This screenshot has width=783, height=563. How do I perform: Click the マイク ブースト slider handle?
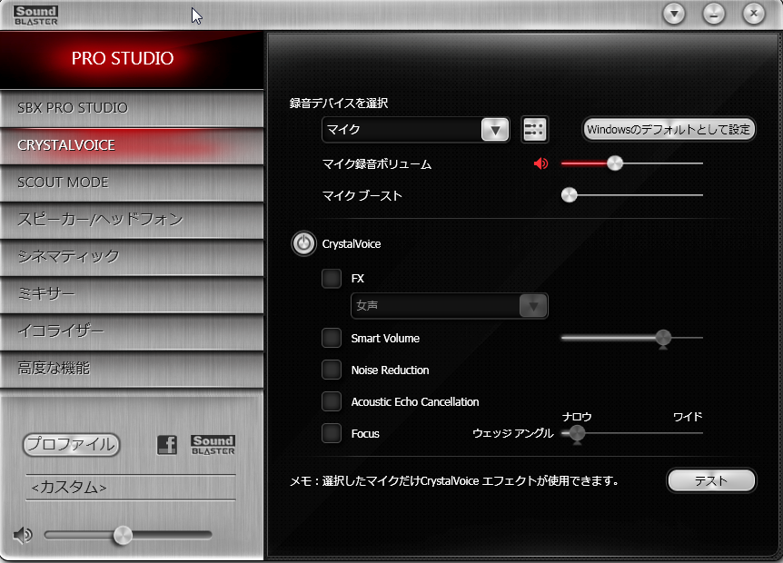click(569, 195)
